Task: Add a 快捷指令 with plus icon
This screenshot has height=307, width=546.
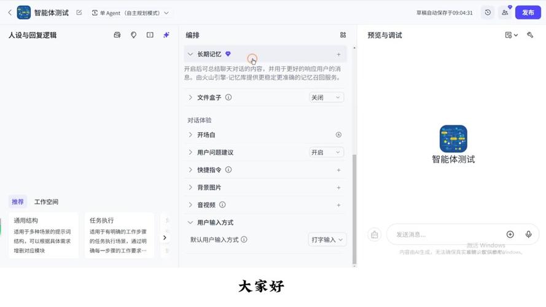Action: coord(338,170)
